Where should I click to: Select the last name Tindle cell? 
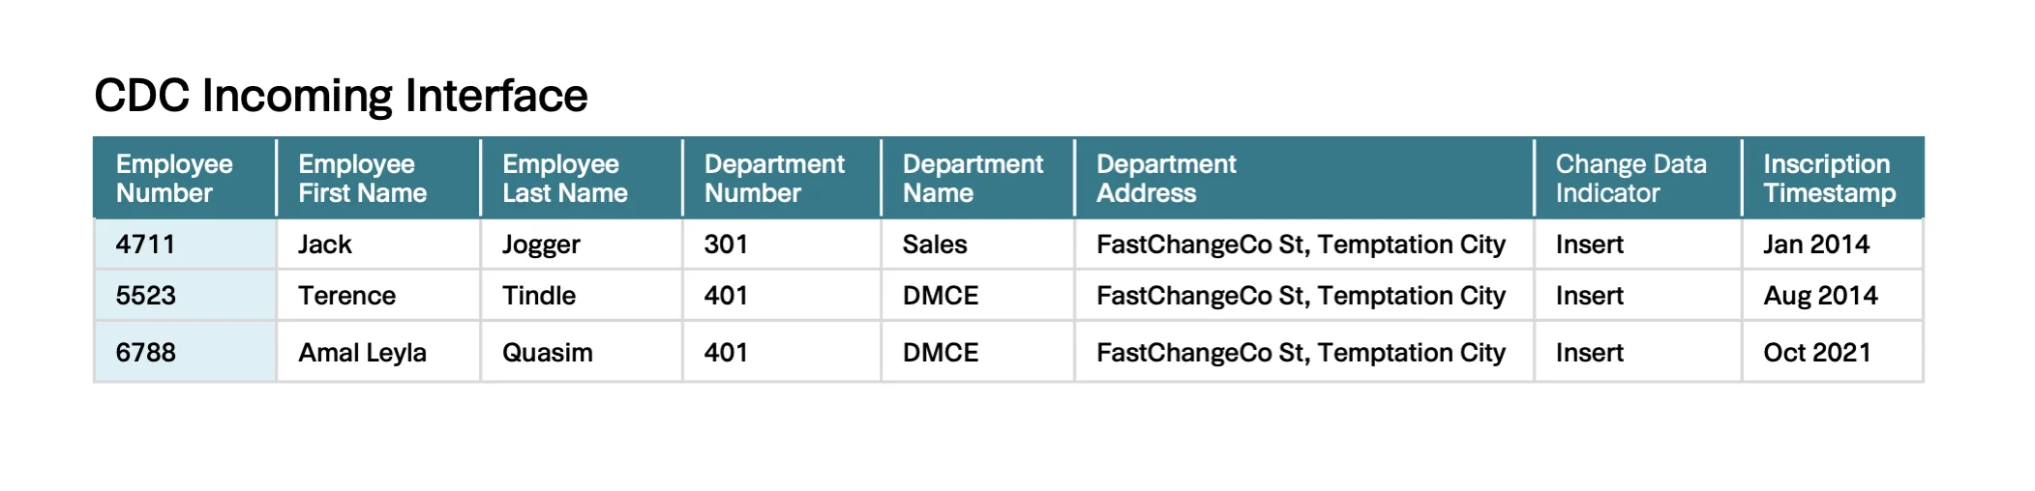(539, 296)
